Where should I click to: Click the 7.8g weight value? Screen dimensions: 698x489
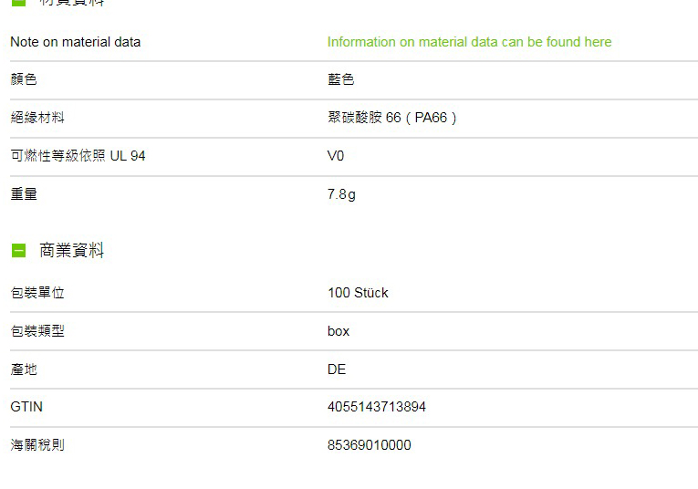tap(341, 194)
